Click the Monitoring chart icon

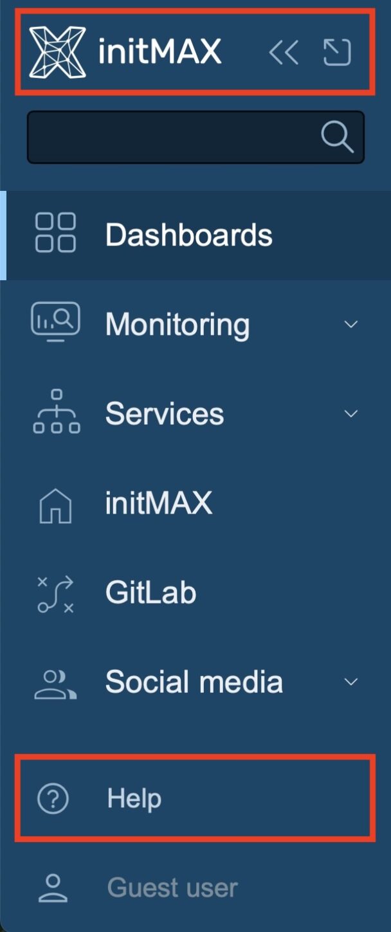tap(55, 324)
